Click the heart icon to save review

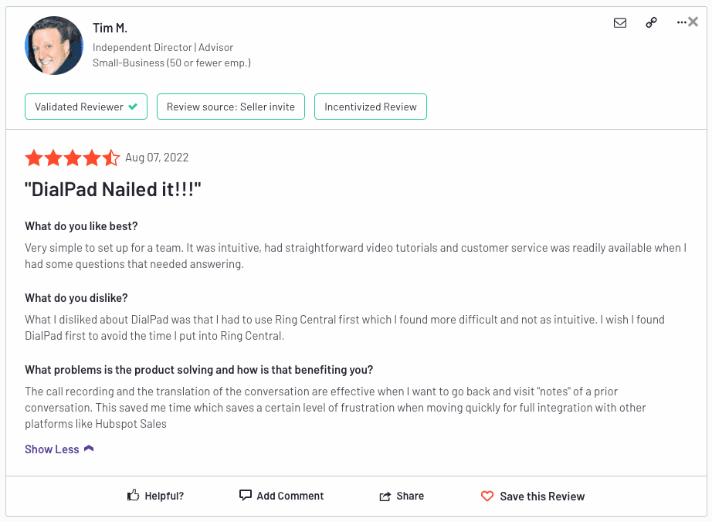pos(487,496)
